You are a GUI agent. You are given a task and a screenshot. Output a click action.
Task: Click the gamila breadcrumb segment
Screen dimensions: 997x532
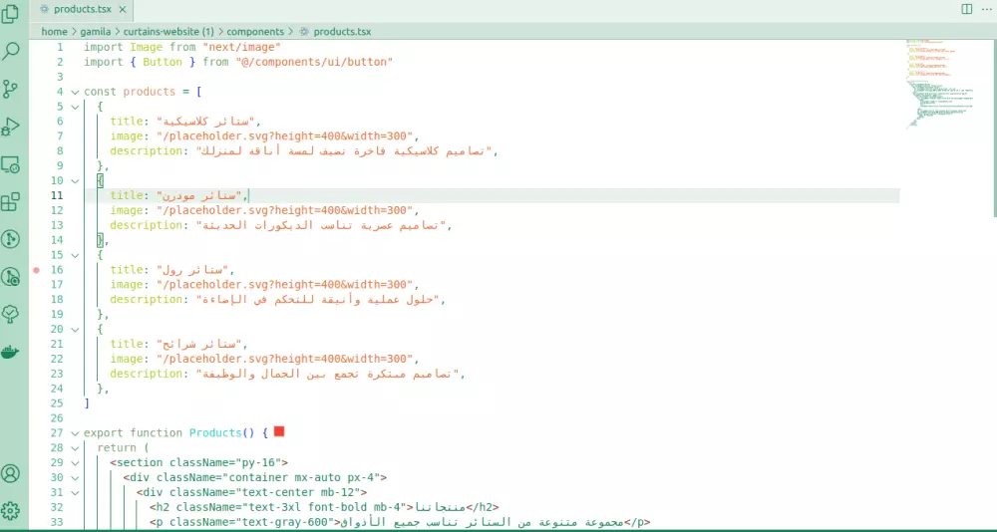coord(96,31)
